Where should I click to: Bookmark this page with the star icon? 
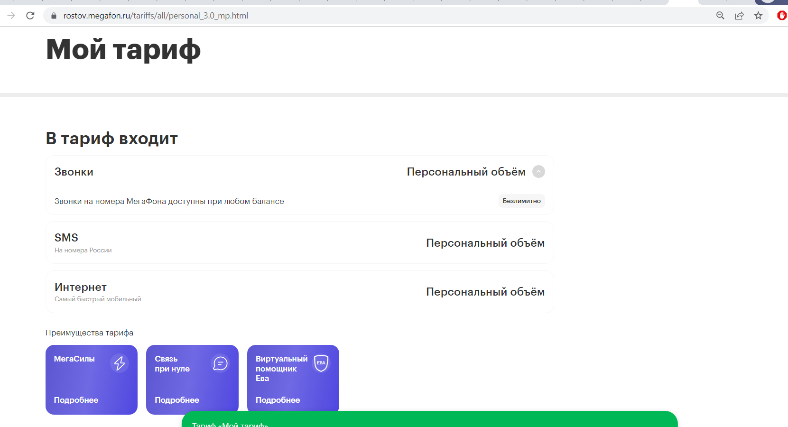coord(758,16)
